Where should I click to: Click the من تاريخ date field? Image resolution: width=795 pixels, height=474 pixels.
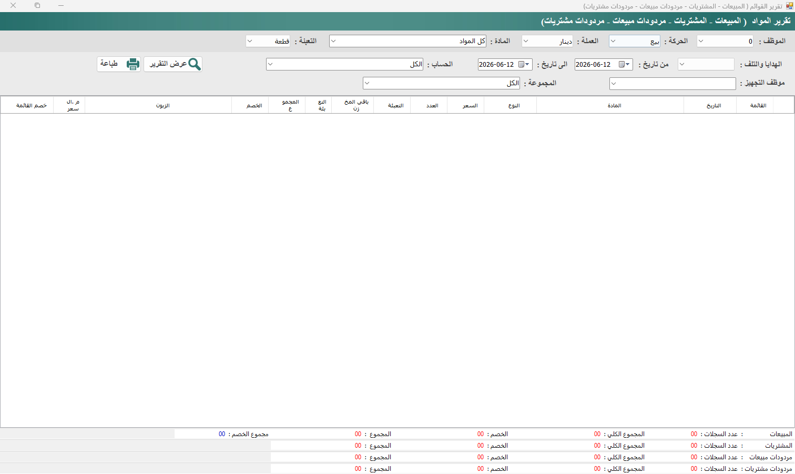(604, 65)
